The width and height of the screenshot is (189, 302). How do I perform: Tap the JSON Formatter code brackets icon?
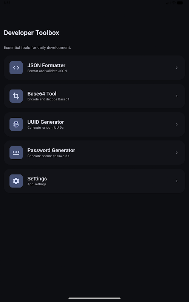click(16, 68)
